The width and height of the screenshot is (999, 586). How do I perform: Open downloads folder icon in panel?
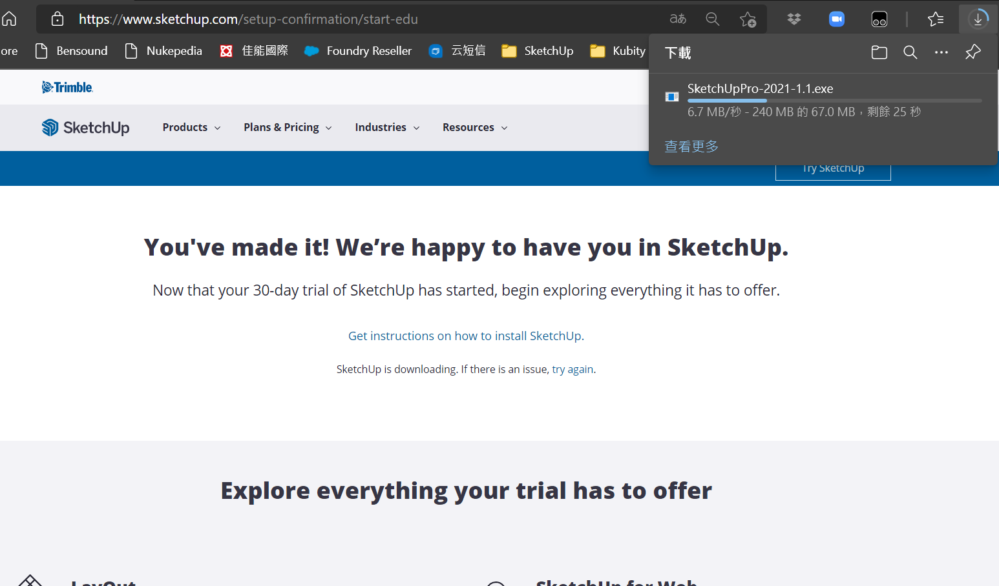click(x=879, y=52)
